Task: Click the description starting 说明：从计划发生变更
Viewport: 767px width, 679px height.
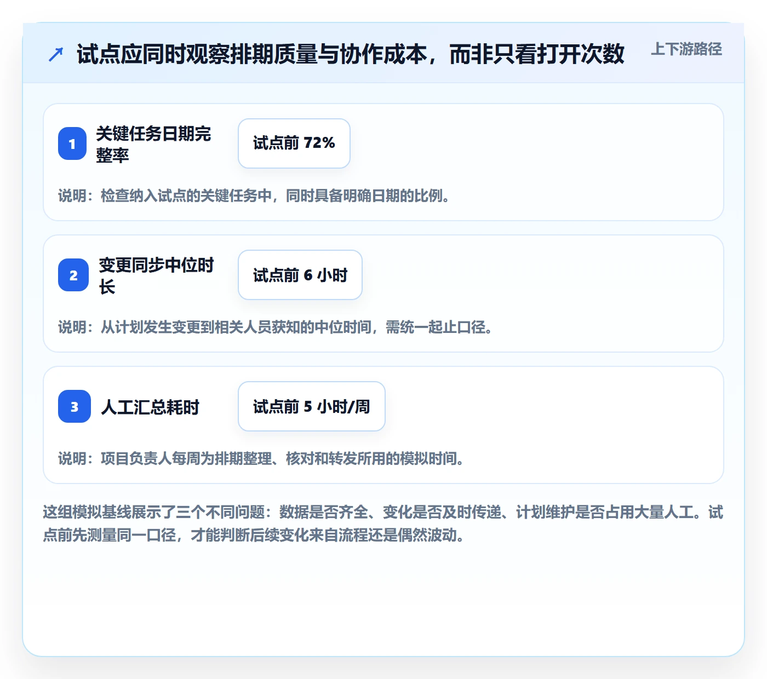Action: point(276,327)
